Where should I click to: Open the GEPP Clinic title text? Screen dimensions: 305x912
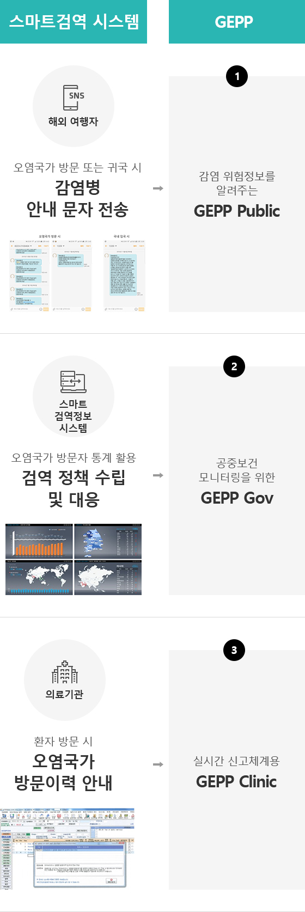click(236, 782)
